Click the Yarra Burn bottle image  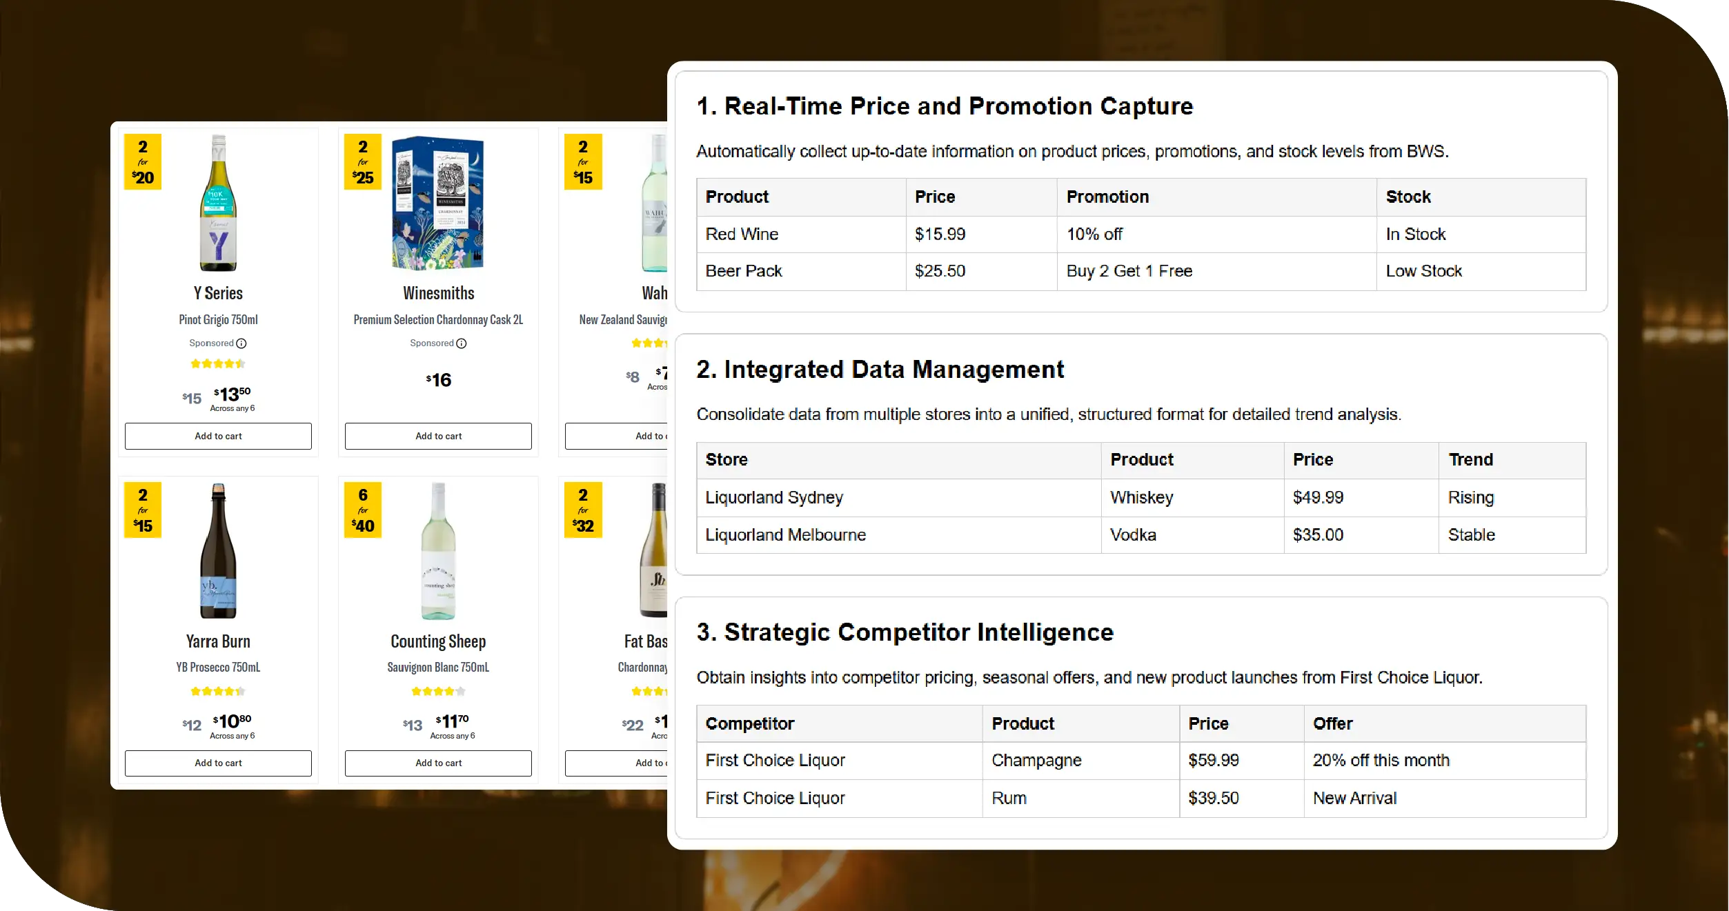coord(218,552)
